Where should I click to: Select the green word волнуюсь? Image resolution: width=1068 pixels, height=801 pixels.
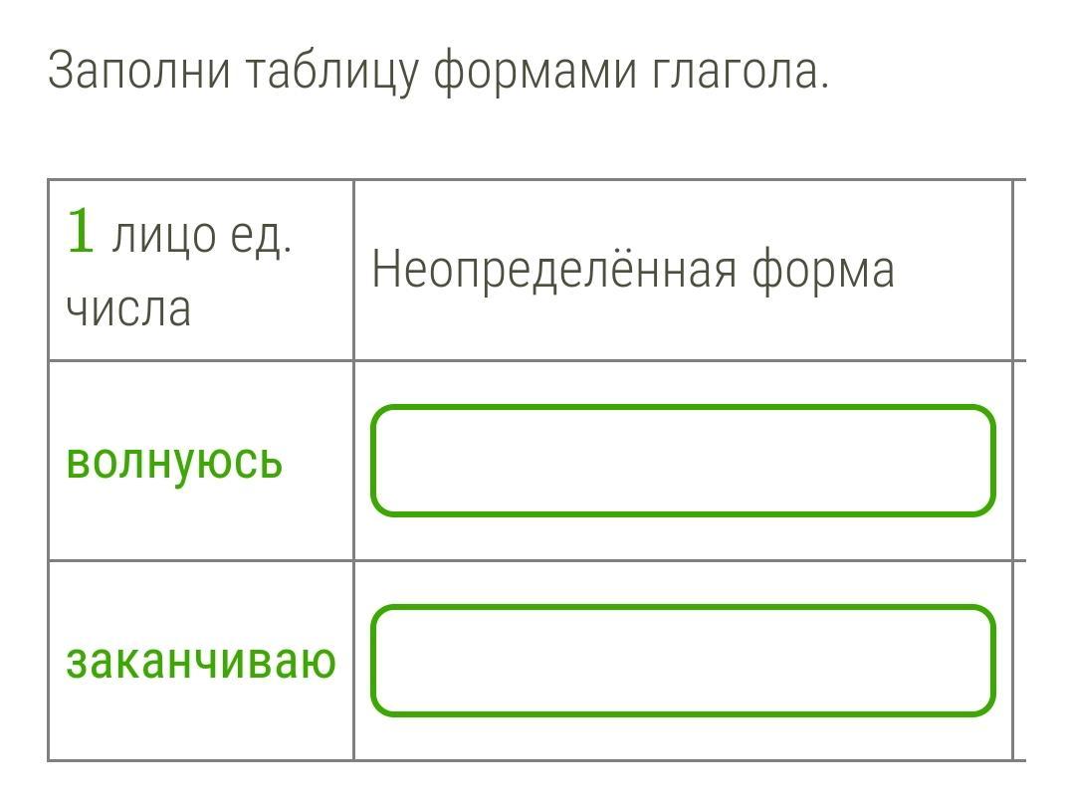[x=174, y=464]
